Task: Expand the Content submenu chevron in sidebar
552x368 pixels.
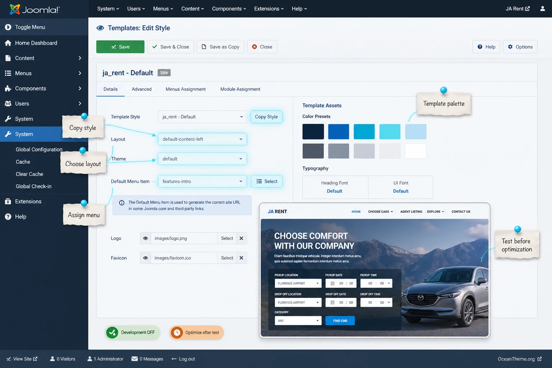Action: tap(80, 58)
